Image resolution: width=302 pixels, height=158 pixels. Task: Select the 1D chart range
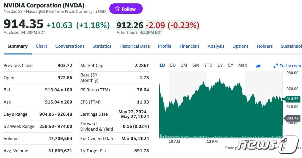click(162, 65)
